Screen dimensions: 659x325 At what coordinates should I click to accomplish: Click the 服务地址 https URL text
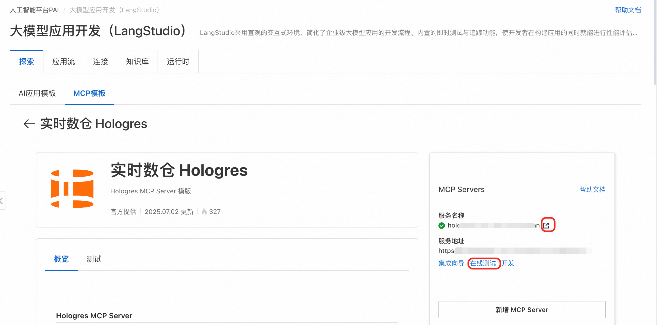point(515,251)
